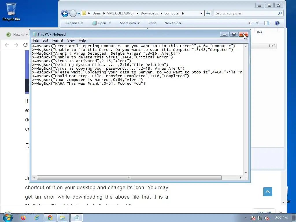The height and width of the screenshot is (222, 296).
Task: Click browser forward arrow
Action: tap(16, 45)
